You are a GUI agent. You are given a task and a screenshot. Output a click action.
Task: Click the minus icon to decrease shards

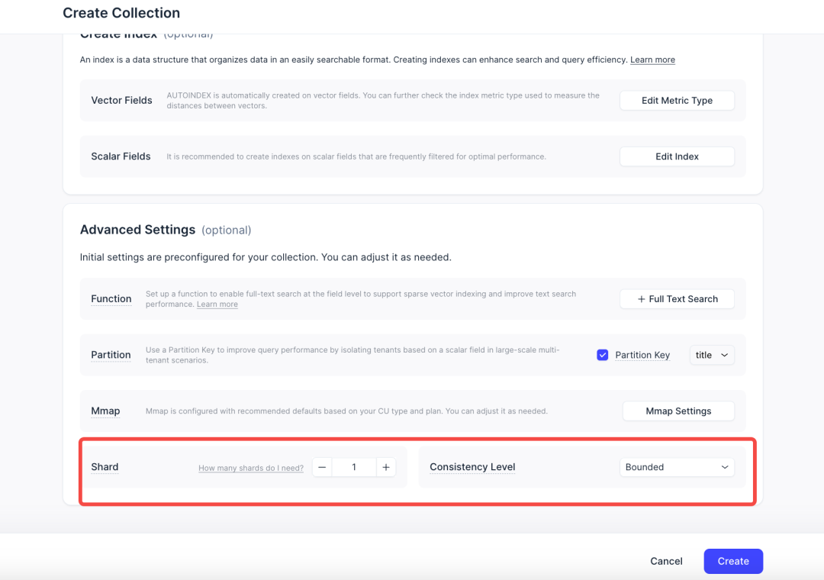point(322,467)
